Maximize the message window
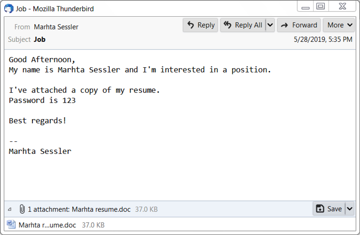This screenshot has height=235, width=360. pos(321,6)
